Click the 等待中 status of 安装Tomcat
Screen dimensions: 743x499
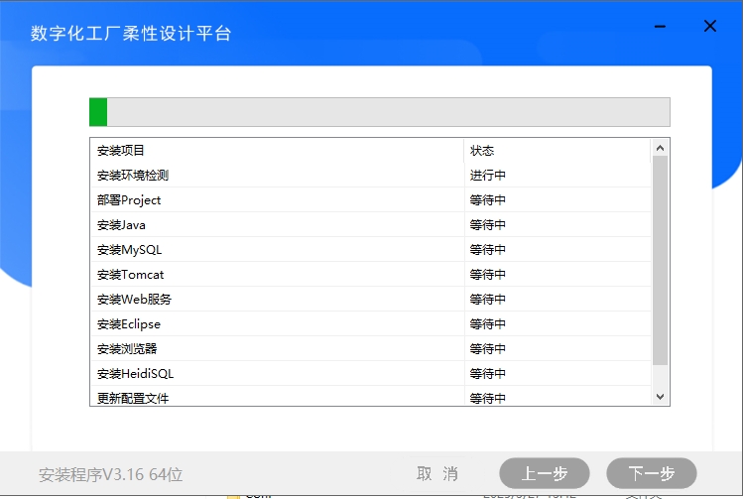click(488, 275)
